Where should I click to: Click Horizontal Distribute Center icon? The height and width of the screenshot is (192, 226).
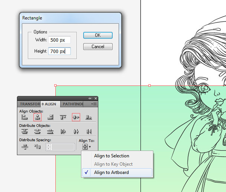tap(76, 131)
